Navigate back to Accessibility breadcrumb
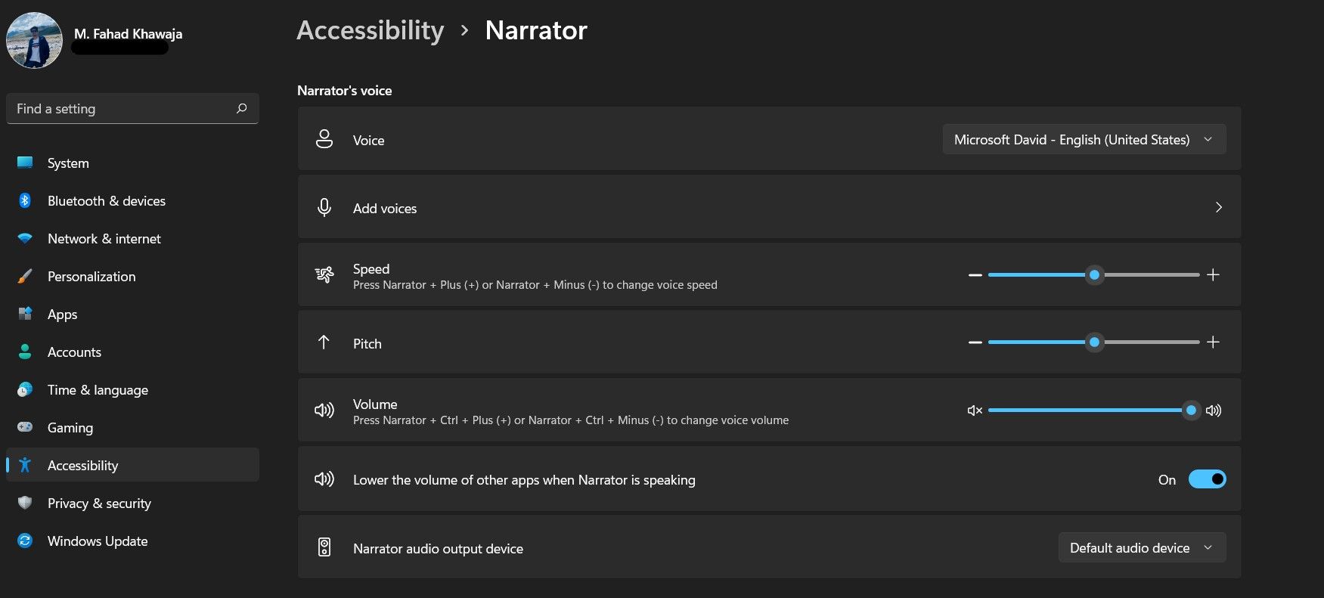The height and width of the screenshot is (598, 1324). (370, 30)
